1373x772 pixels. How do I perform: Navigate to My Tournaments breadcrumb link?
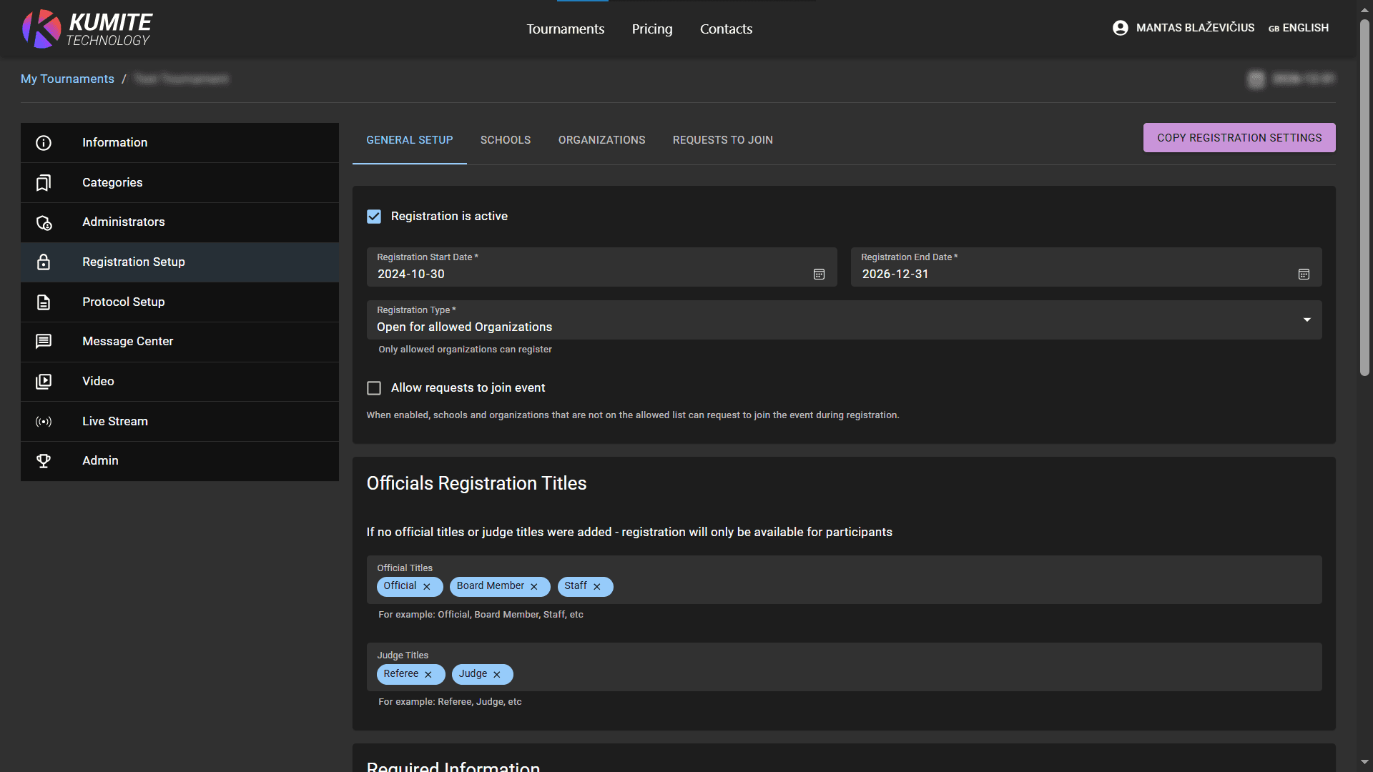click(67, 79)
